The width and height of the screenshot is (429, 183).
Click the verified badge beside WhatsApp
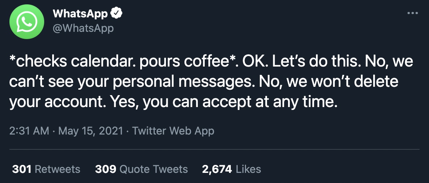(117, 14)
